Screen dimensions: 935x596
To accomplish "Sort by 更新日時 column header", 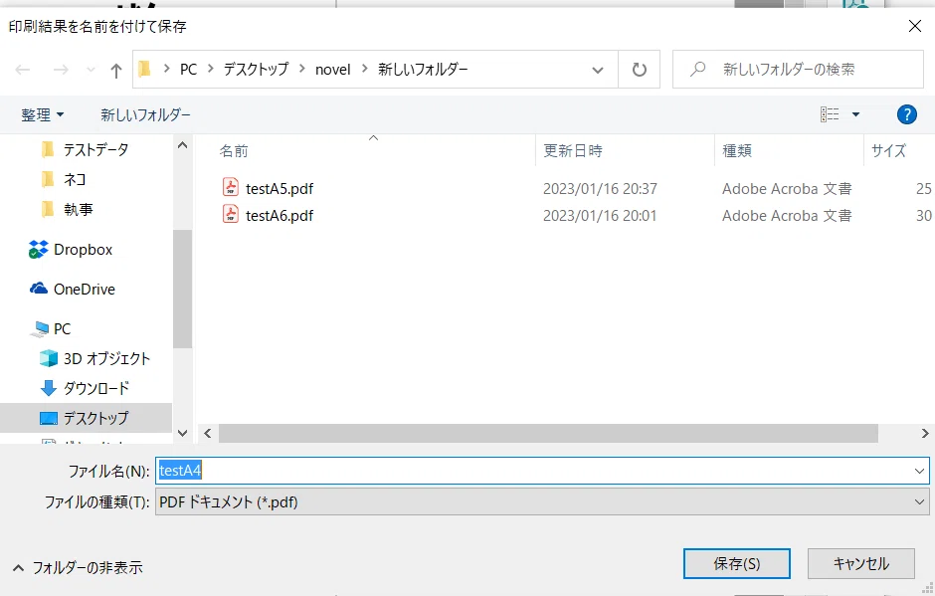I will [573, 150].
